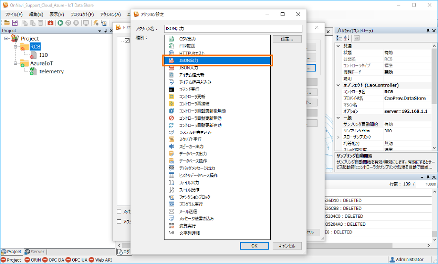Viewport: 438px width, 264px height.
Task: Click the アクション名 text field
Action: click(233, 29)
